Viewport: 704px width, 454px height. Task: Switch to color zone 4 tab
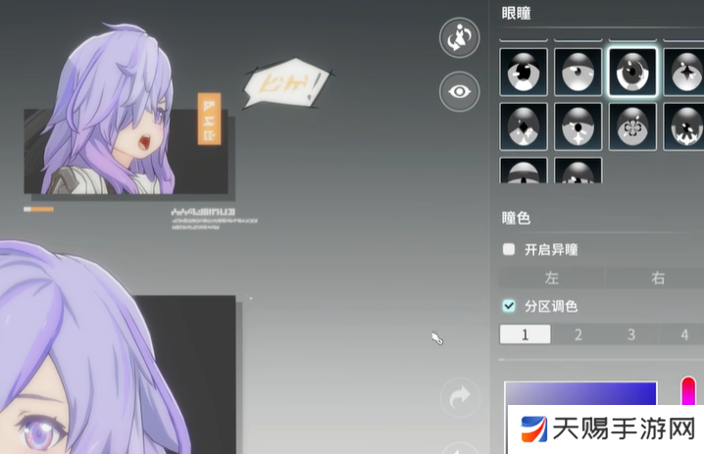click(682, 334)
